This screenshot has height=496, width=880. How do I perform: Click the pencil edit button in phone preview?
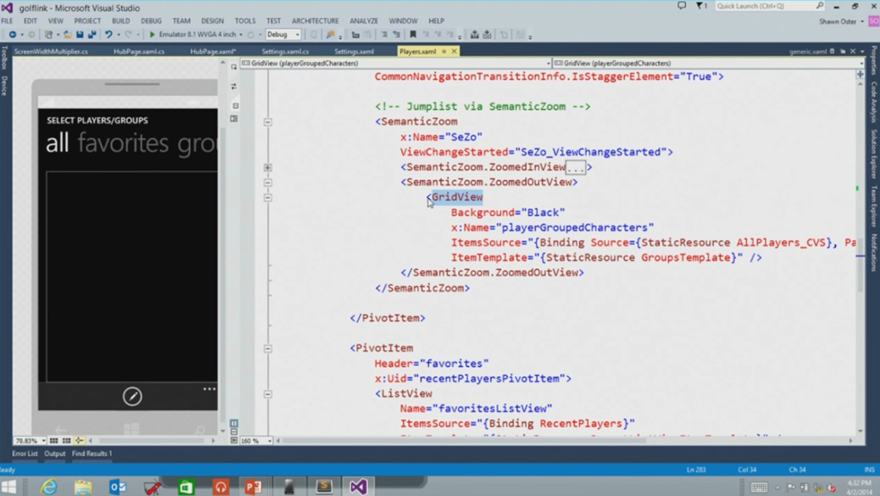point(132,396)
